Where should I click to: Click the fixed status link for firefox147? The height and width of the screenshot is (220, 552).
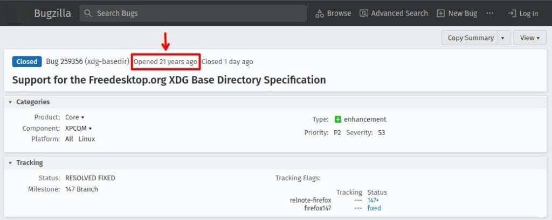(374, 208)
